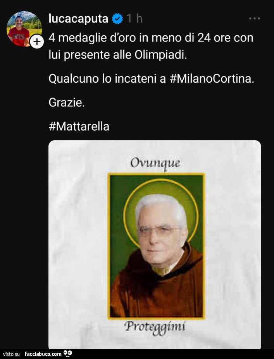Open the #Mattarella hashtag
This screenshot has height=359, width=274.
click(x=79, y=127)
